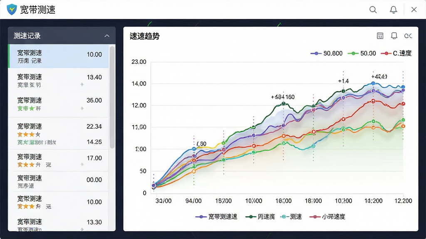Screen dimensions: 426x239
Task: Click the 速速趋势 chart title
Action: click(x=144, y=36)
